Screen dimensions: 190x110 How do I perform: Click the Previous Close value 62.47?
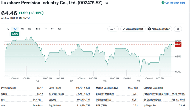40,88
